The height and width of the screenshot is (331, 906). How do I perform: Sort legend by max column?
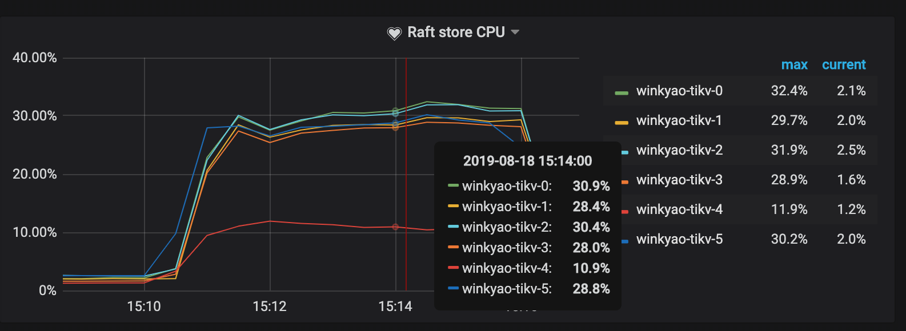click(x=794, y=65)
